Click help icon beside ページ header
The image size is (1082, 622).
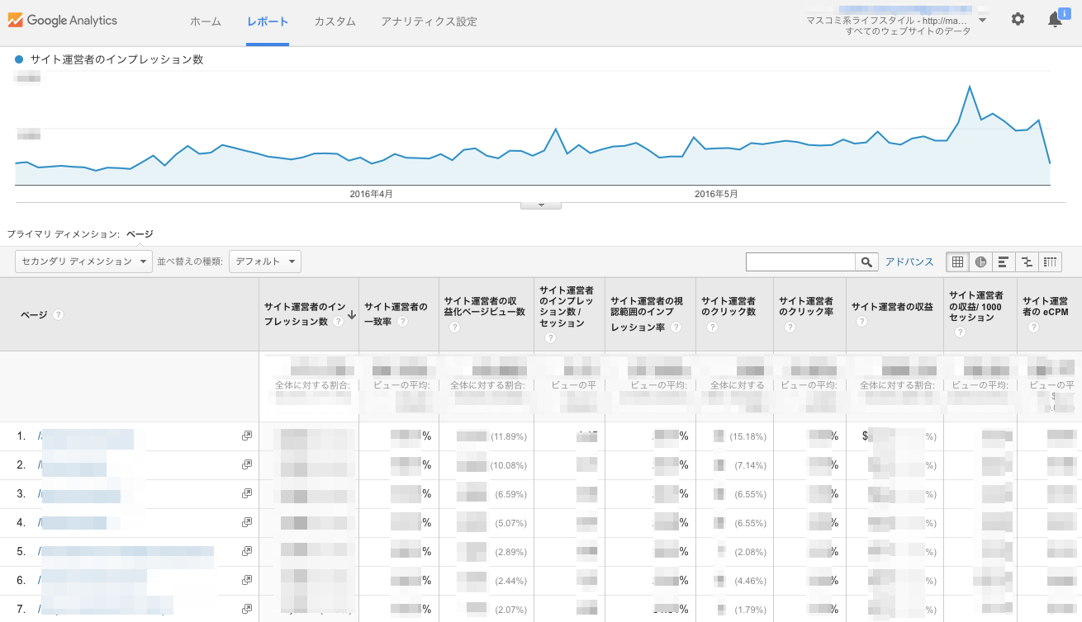coord(58,314)
